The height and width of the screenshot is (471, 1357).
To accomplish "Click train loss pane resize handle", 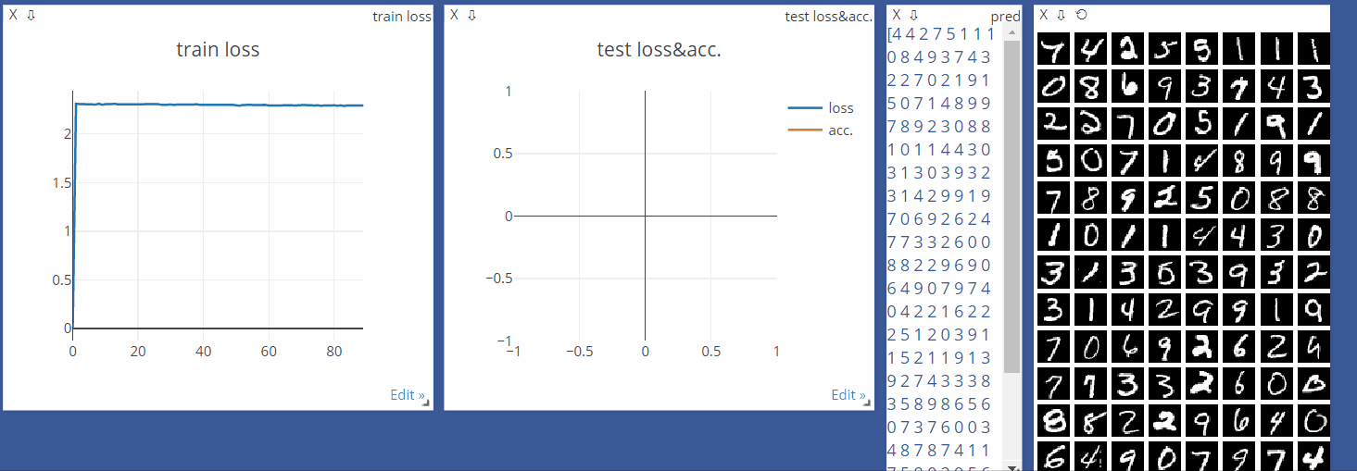I will [428, 404].
